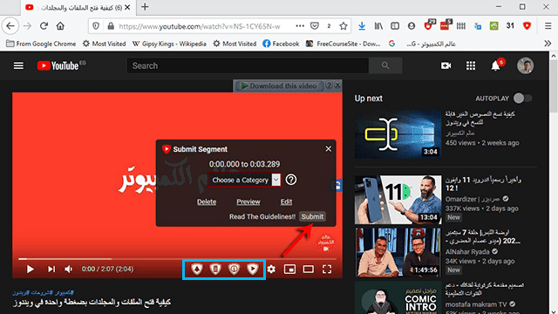Click SponsorBlock delete segments icon

click(215, 270)
